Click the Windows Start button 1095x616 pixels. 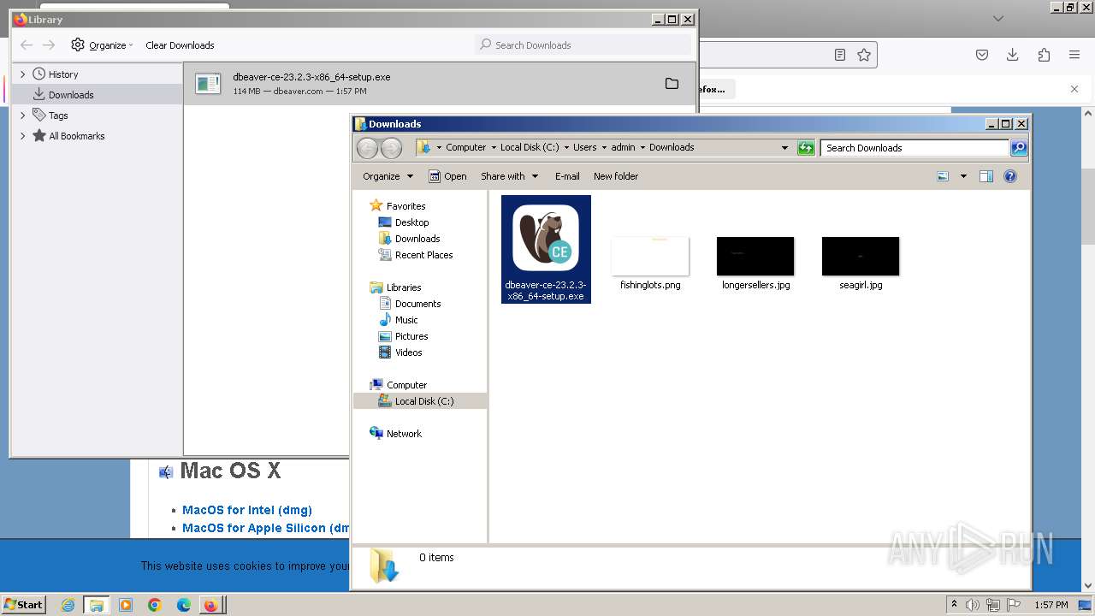(x=23, y=605)
